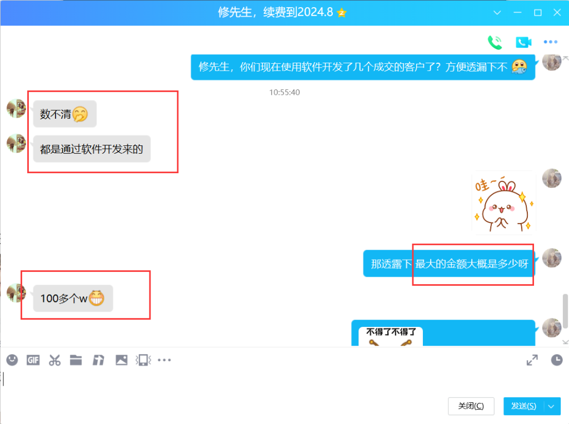Open the folder icon to send file
Image resolution: width=569 pixels, height=424 pixels.
(x=76, y=360)
